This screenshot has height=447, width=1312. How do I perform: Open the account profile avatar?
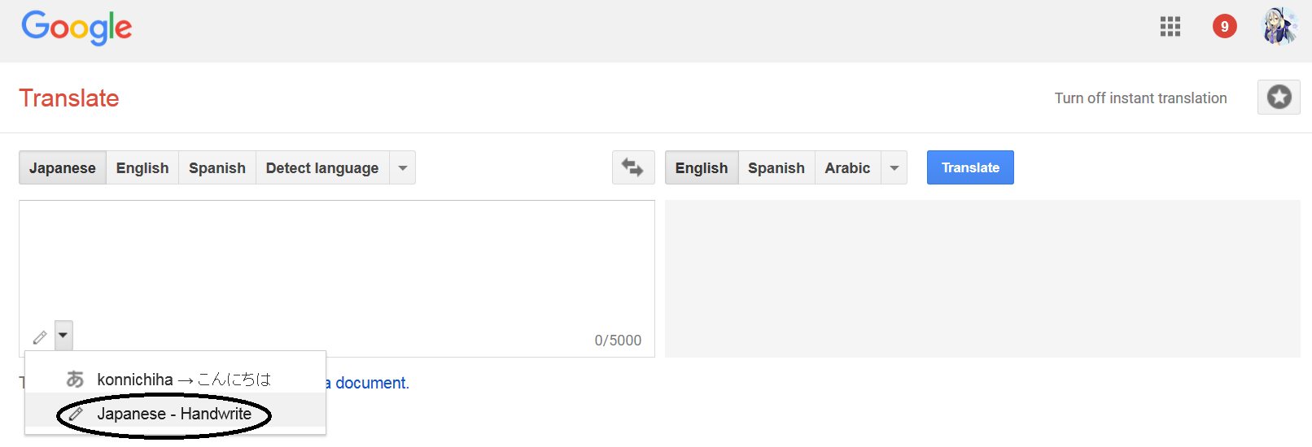coord(1279,27)
